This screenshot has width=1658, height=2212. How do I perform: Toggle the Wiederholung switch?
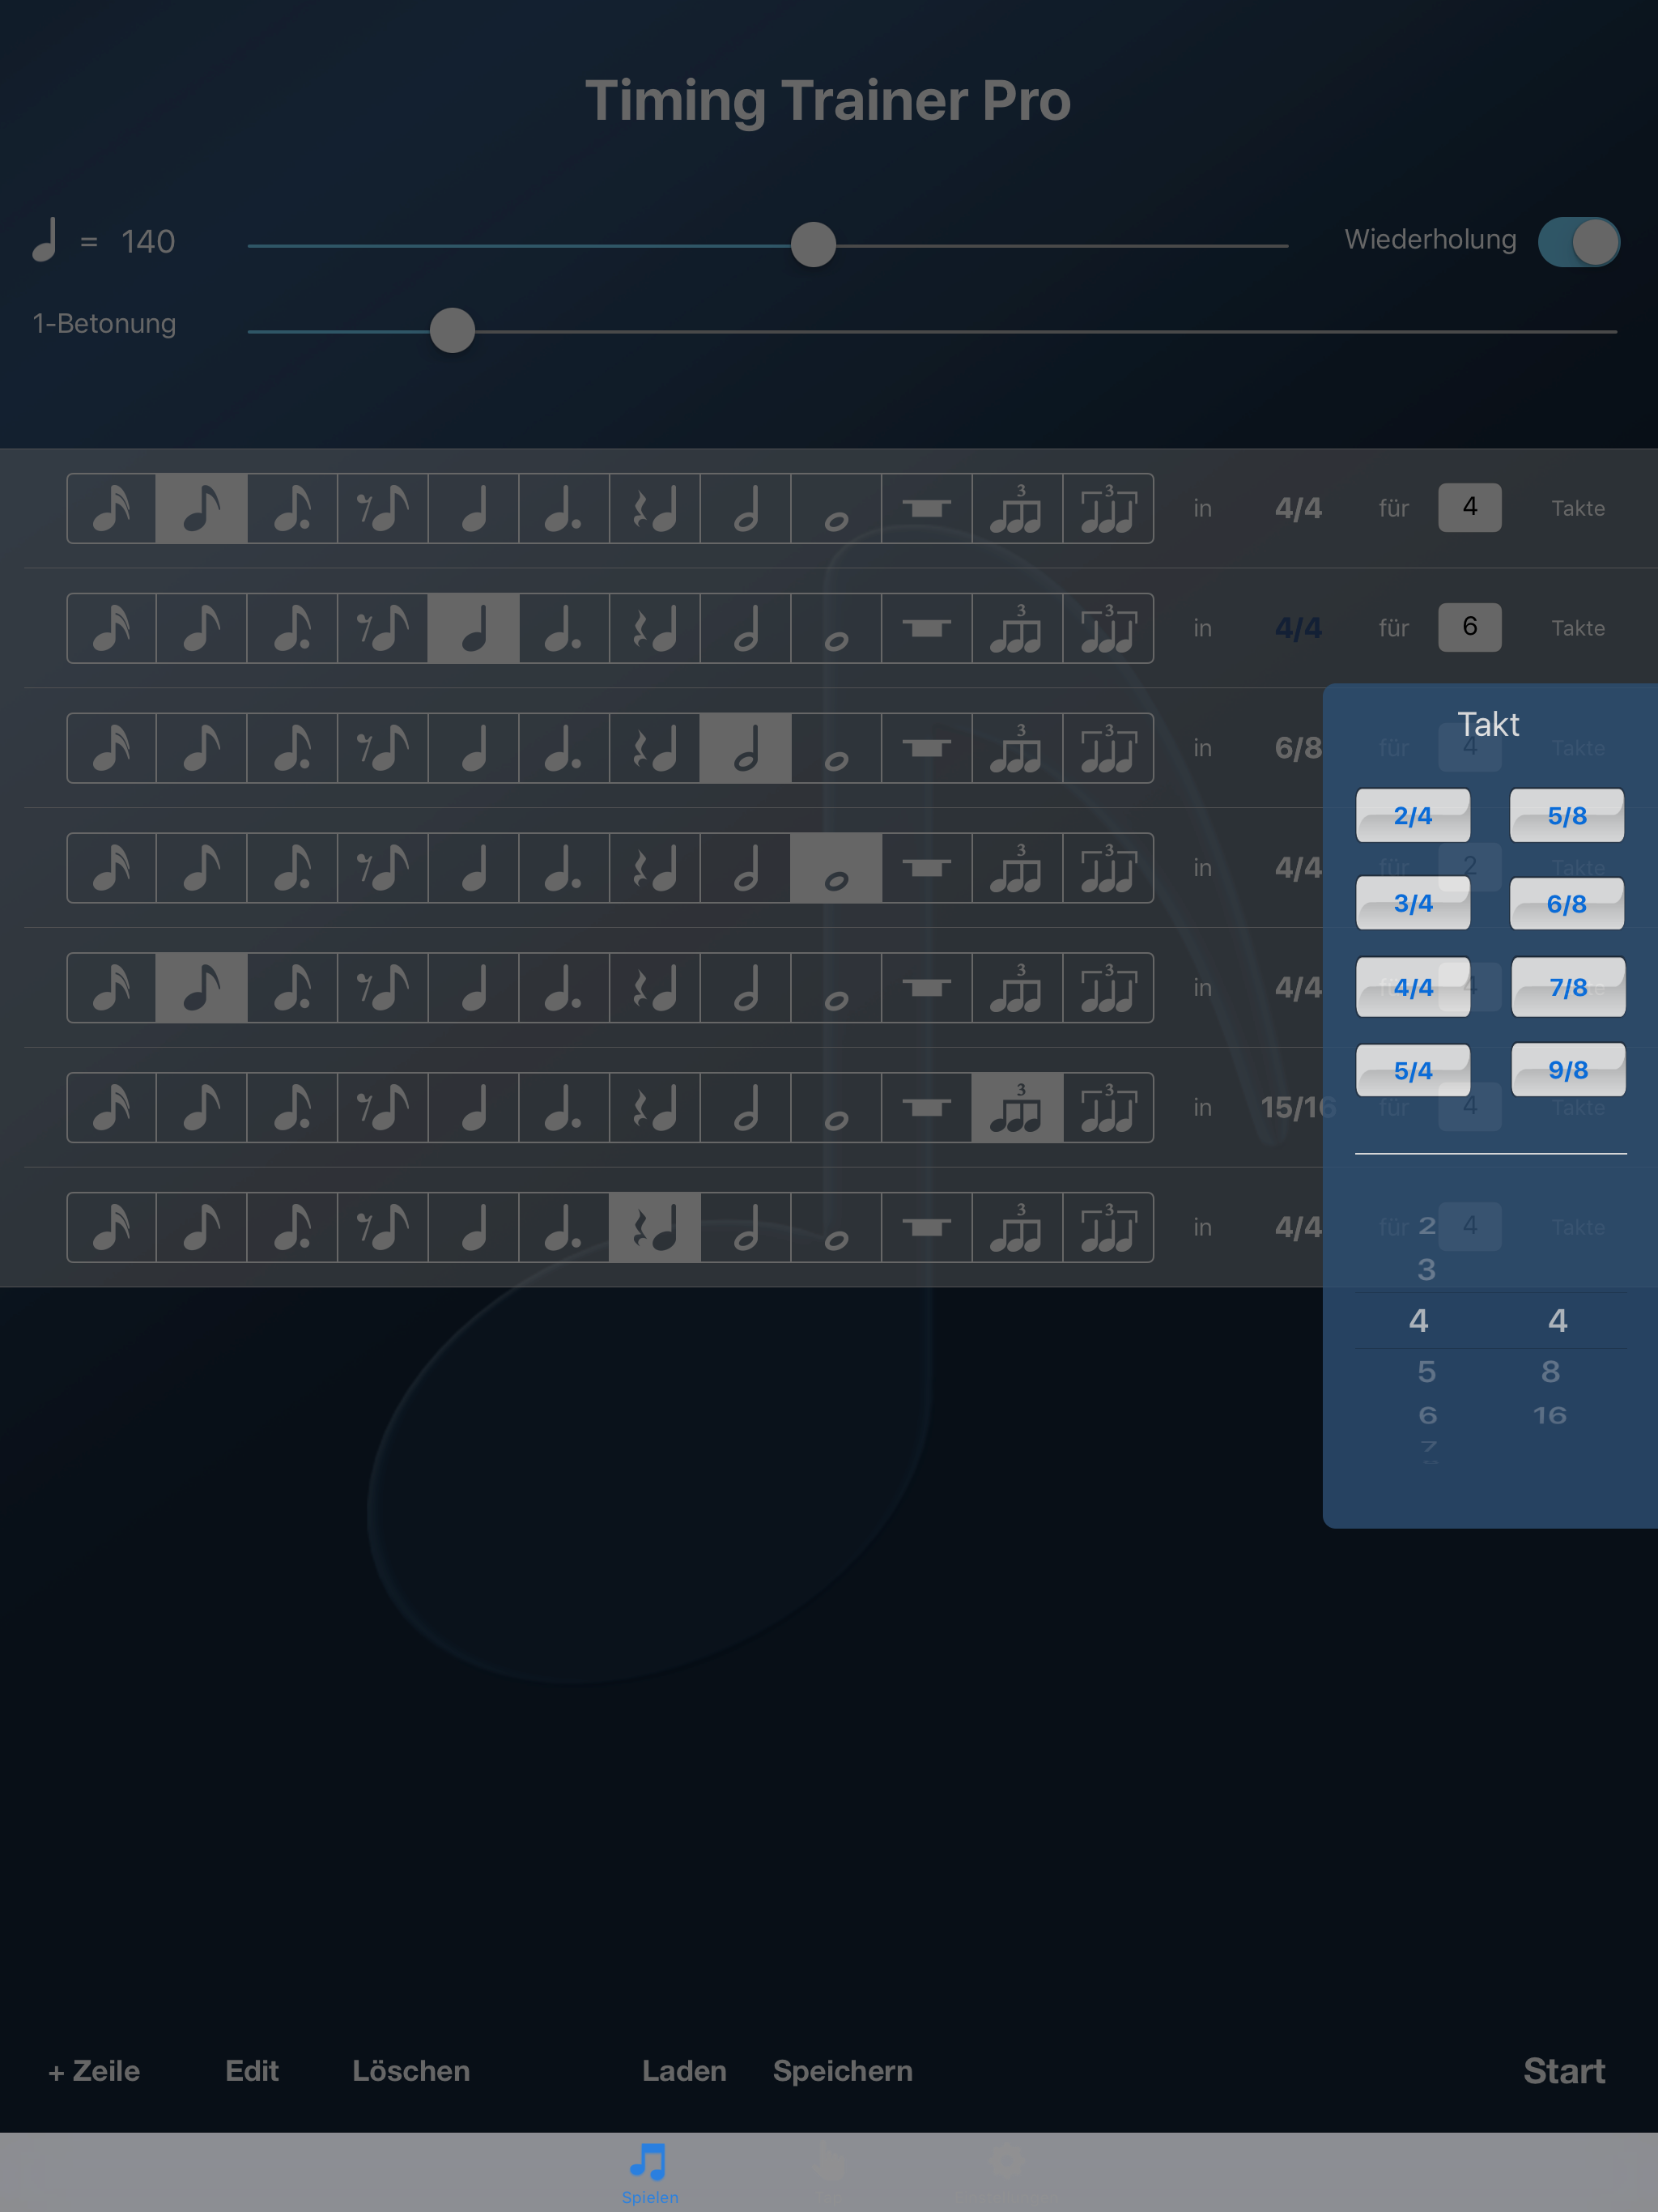(x=1579, y=242)
